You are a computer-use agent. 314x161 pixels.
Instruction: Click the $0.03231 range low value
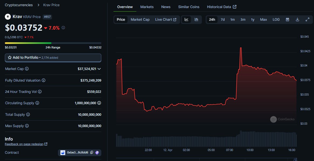[11, 48]
